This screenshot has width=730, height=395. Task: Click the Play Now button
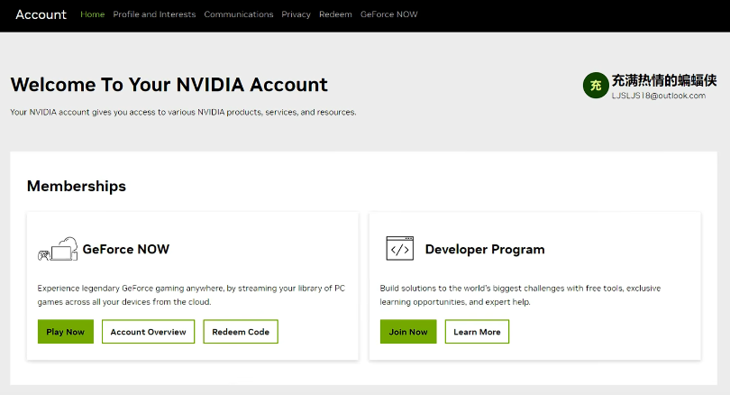(x=66, y=332)
